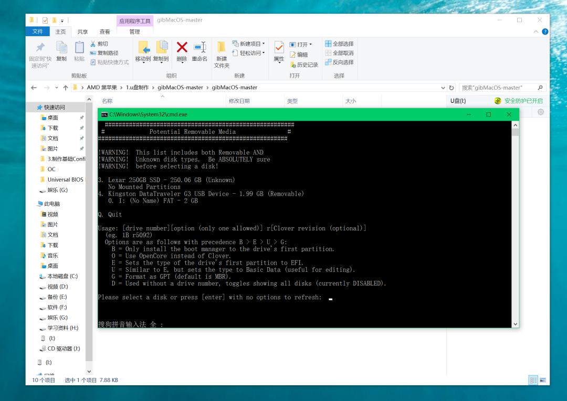
Task: Click Invert selection (反向选择)
Action: (339, 62)
